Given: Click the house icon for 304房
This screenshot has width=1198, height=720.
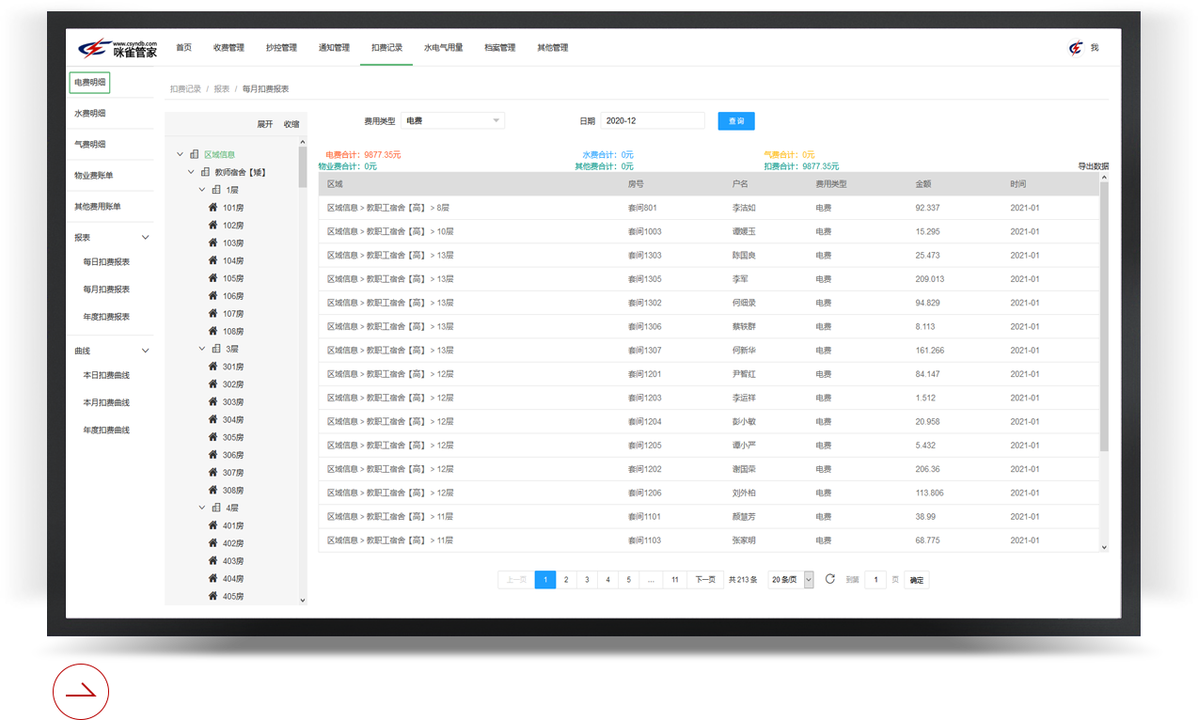Looking at the screenshot, I should pyautogui.click(x=213, y=419).
